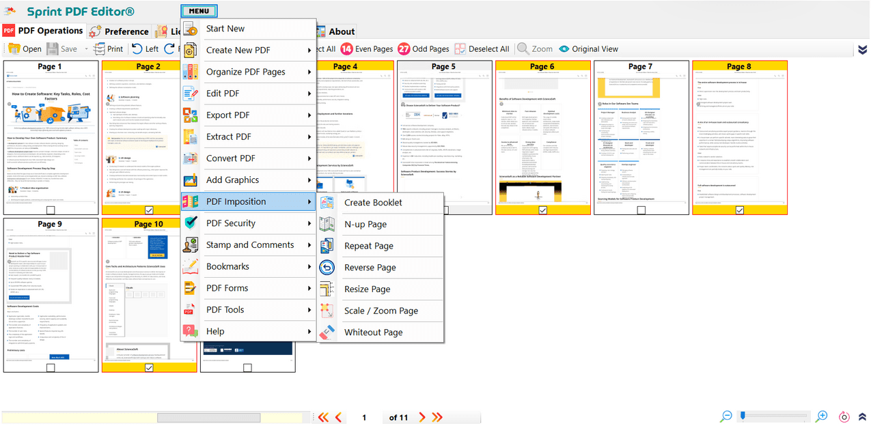Click the zoom in magnifier icon
871x426 pixels.
(x=822, y=416)
